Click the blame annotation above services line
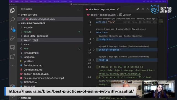 click(x=121, y=29)
